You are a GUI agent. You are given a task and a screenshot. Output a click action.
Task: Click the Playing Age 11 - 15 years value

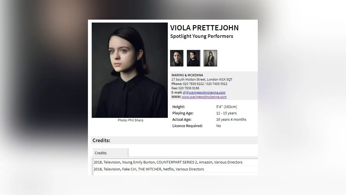226,113
